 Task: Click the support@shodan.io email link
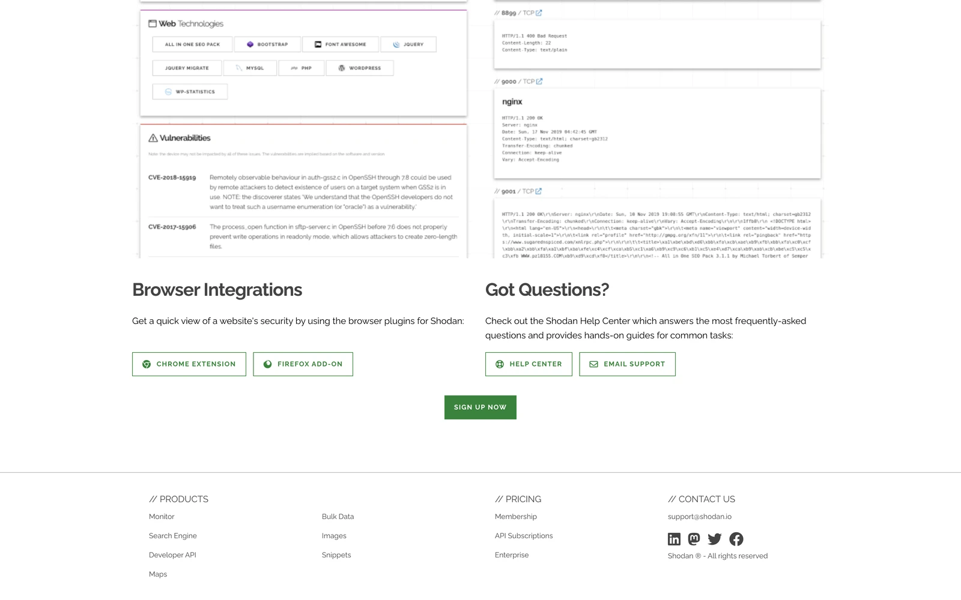point(700,517)
